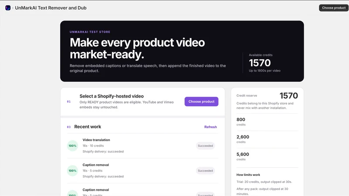
Task: Click the 100% badge for Video translation
Action: 72,146
